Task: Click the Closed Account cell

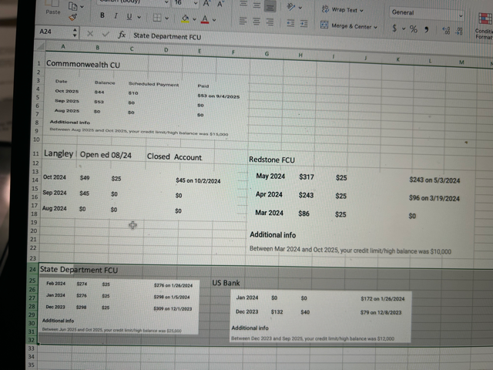Action: click(174, 156)
